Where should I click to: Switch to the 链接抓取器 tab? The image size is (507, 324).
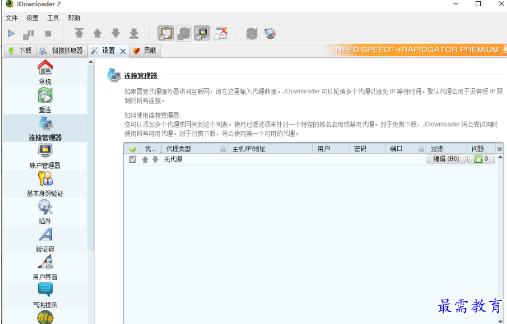pos(62,51)
